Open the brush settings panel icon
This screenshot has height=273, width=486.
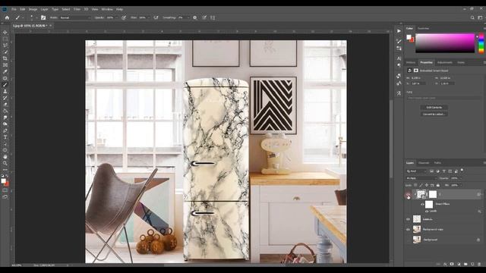click(x=43, y=17)
